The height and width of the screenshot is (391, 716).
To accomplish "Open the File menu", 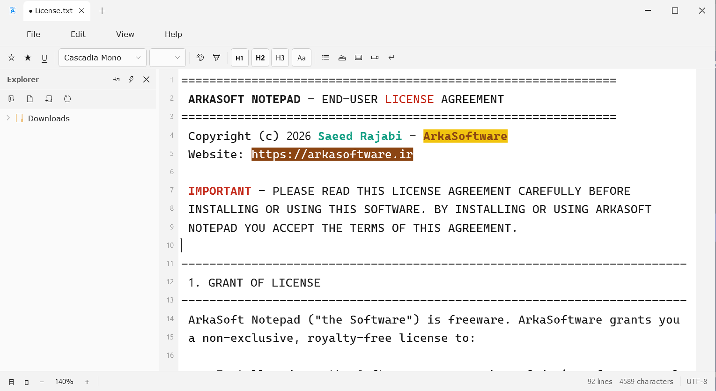I will click(x=33, y=34).
